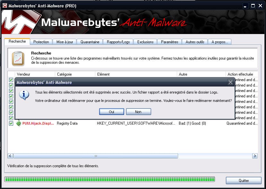Select the Autres outils tab

click(195, 42)
